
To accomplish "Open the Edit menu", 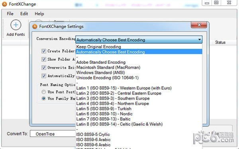I will coord(24,14).
